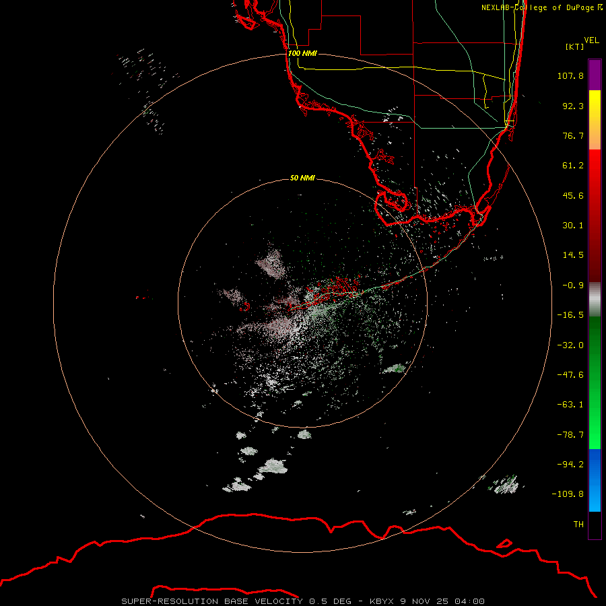This screenshot has height=606, width=606.
Task: Select the 30.1 knots scale value
Action: [573, 226]
